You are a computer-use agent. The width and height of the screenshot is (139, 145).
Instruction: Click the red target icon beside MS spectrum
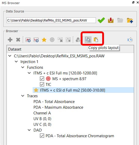(x=48, y=79)
